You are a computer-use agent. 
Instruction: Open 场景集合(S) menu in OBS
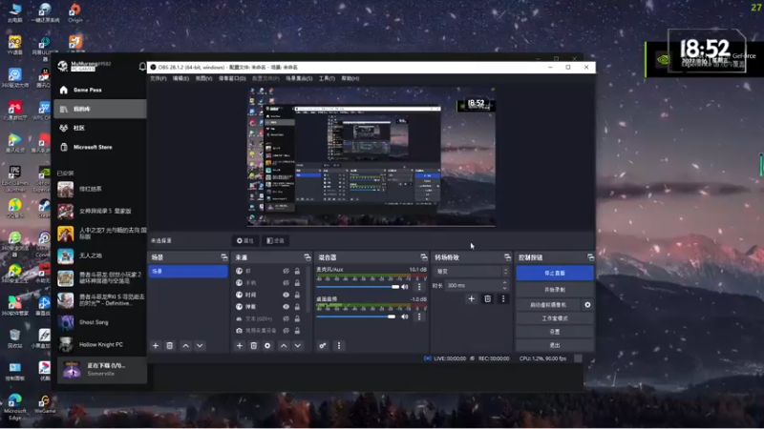tap(299, 78)
